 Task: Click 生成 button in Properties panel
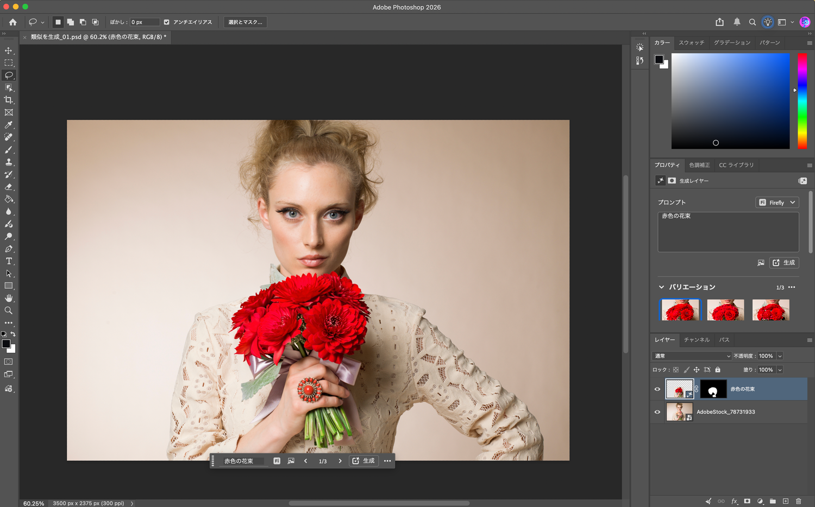tap(784, 263)
